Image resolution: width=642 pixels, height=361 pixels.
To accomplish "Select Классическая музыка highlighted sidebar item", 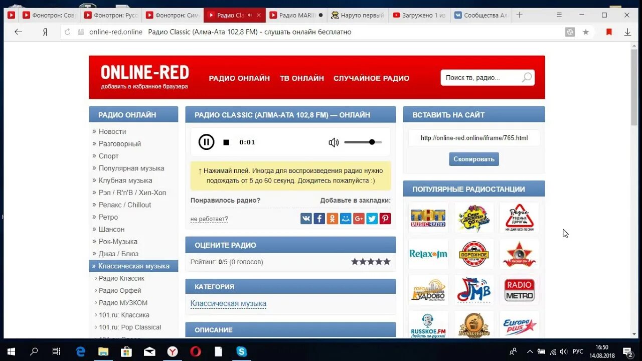I will (x=133, y=266).
